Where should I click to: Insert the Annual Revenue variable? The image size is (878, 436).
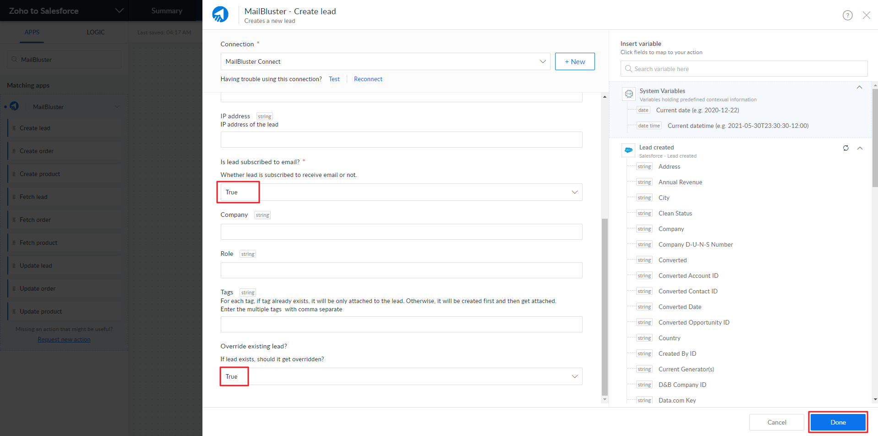(680, 182)
